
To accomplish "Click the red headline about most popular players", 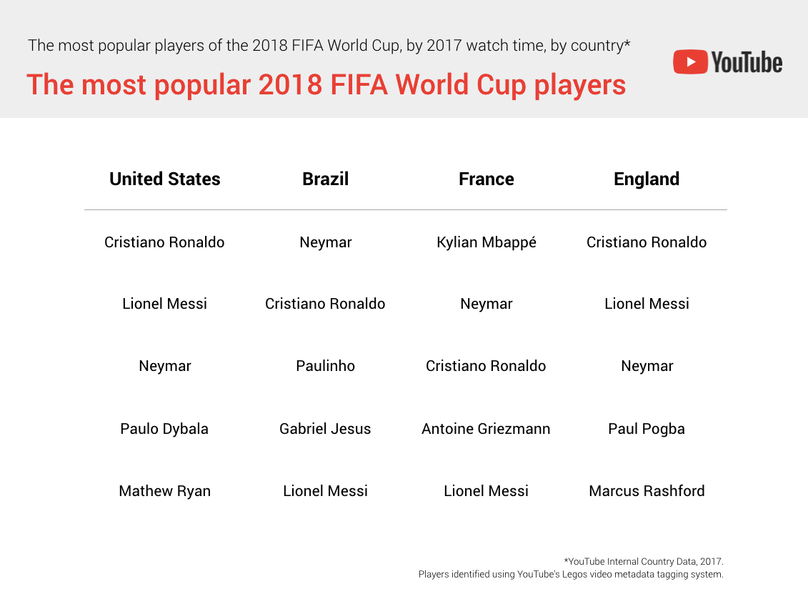I will (x=326, y=85).
